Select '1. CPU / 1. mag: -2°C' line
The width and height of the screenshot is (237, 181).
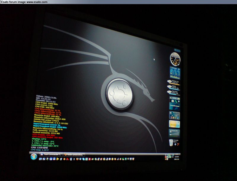(x=43, y=141)
